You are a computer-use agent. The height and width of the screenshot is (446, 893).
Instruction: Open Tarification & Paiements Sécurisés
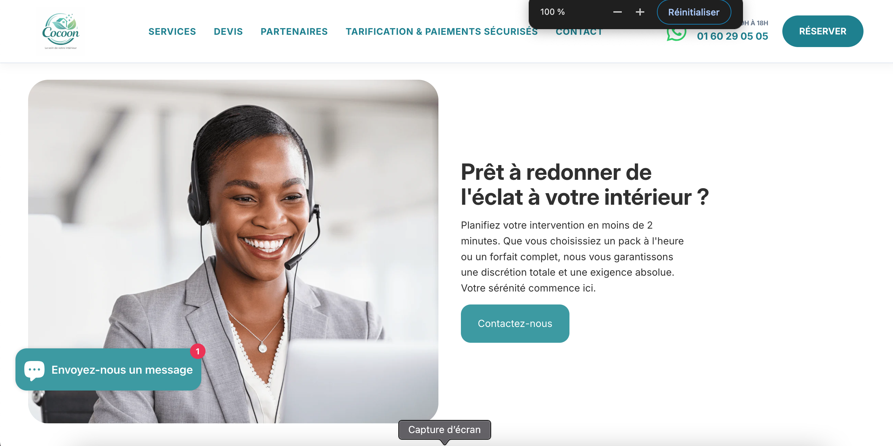pos(442,32)
